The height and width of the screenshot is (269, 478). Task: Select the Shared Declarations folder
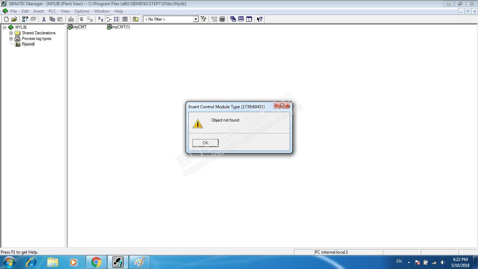coord(38,33)
